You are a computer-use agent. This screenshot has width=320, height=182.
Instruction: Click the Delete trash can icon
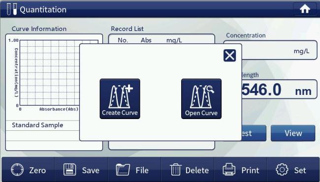[x=176, y=170]
